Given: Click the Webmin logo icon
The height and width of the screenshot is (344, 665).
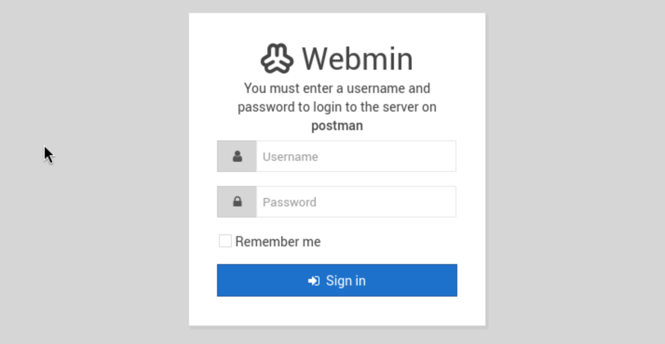Looking at the screenshot, I should 277,59.
